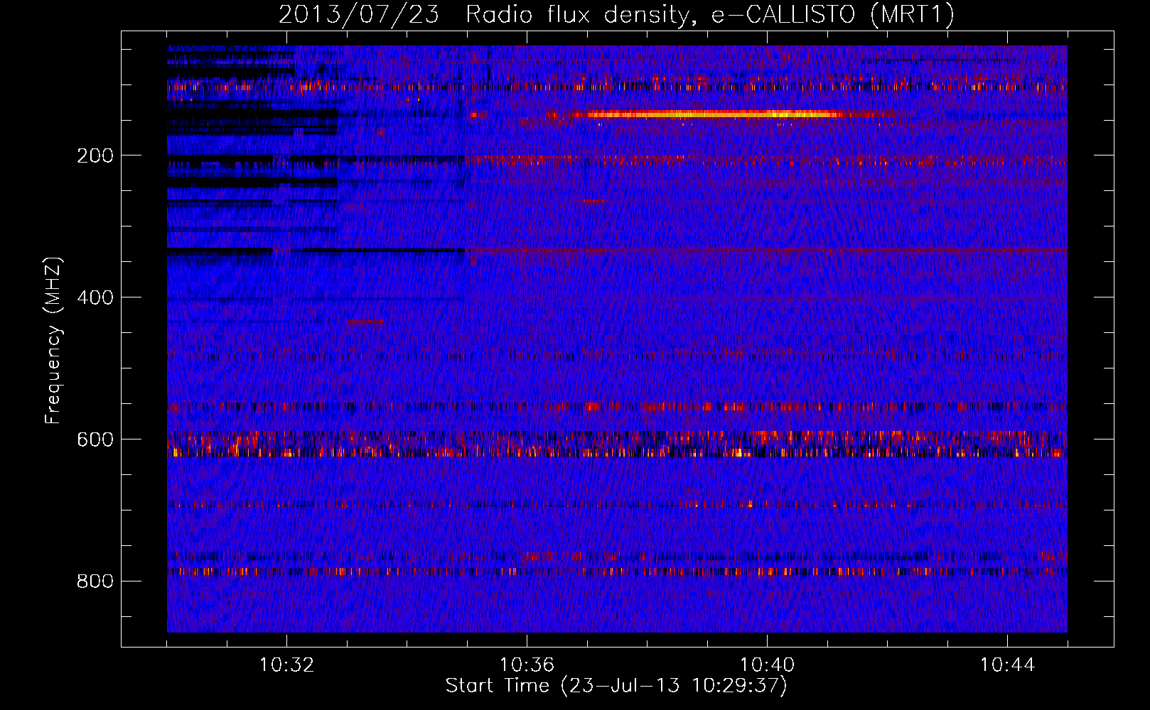The width and height of the screenshot is (1150, 710).
Task: Click the 'Start Time (23-Jul-13 10:29:37)' label
Action: click(x=616, y=686)
